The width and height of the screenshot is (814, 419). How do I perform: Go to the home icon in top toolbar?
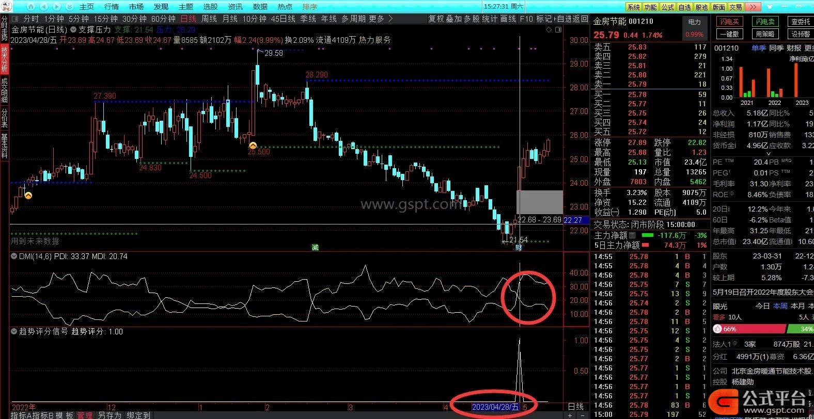31,7
